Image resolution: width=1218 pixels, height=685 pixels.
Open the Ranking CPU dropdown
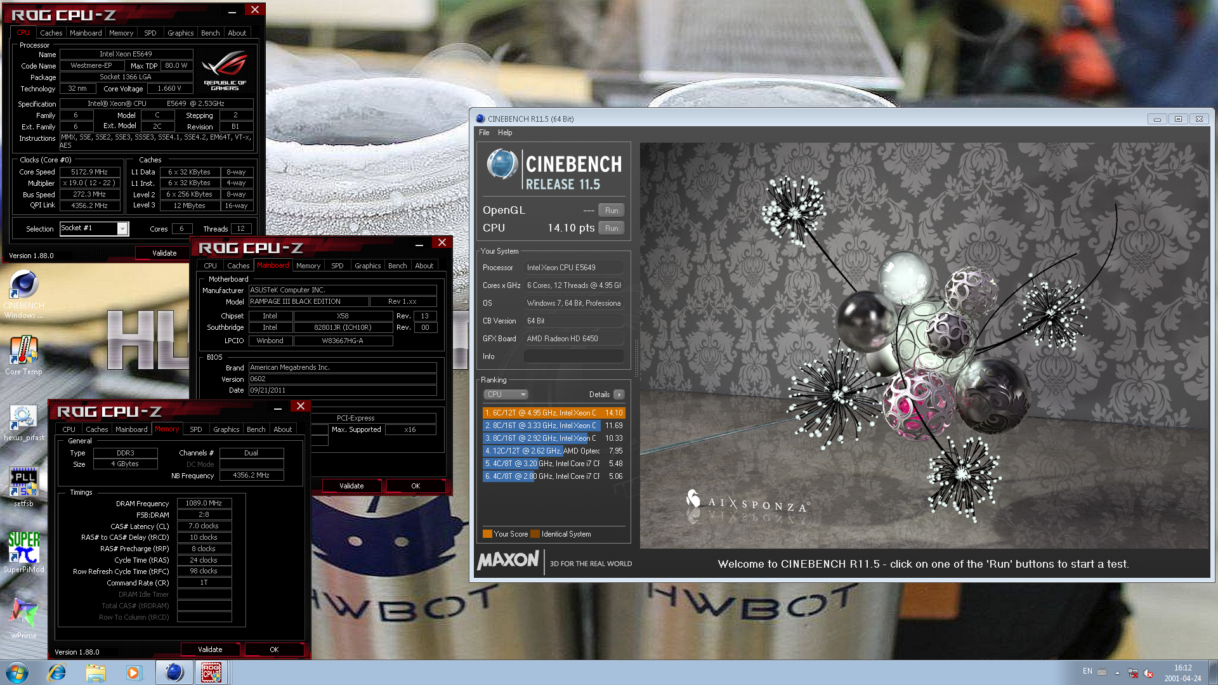pyautogui.click(x=506, y=395)
